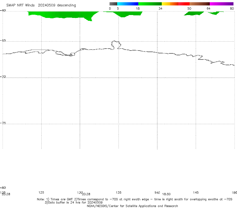Click the latitude label '-70'
The image size is (237, 208).
tap(3, 77)
